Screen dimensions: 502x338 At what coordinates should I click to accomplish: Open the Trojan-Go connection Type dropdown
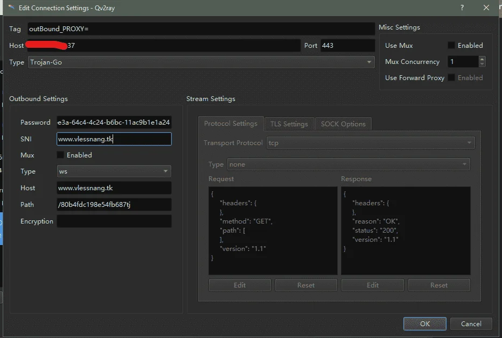(x=201, y=62)
